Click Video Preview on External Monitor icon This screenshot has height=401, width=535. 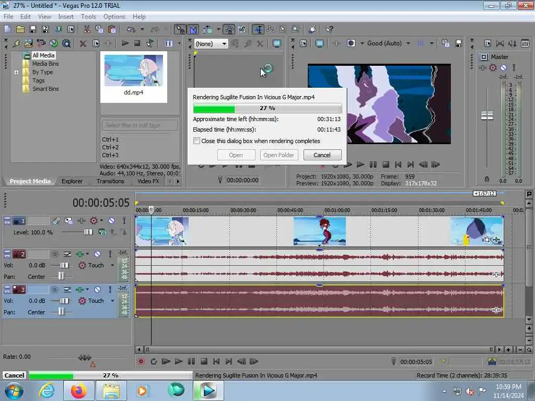pos(319,43)
